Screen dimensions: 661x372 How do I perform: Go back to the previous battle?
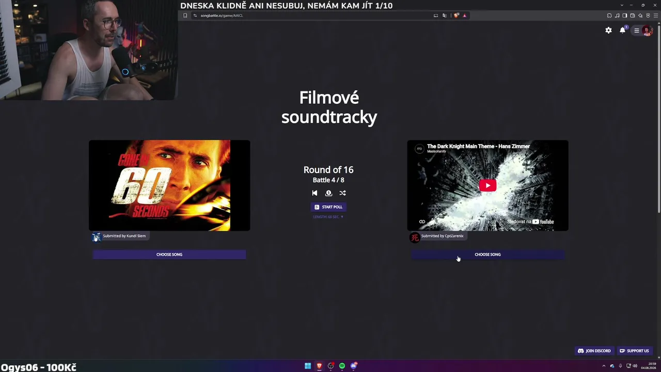[314, 193]
